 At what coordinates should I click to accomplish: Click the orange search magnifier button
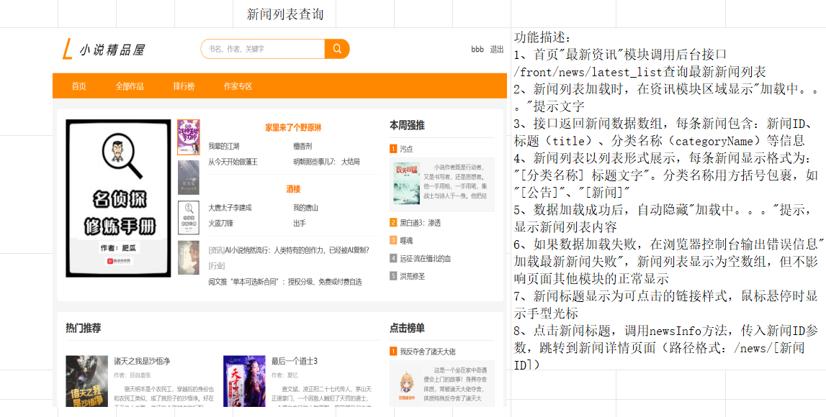tap(337, 49)
